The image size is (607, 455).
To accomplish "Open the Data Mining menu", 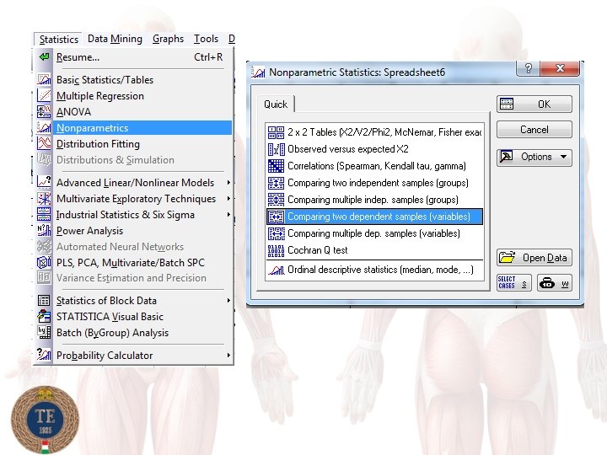I will [115, 39].
